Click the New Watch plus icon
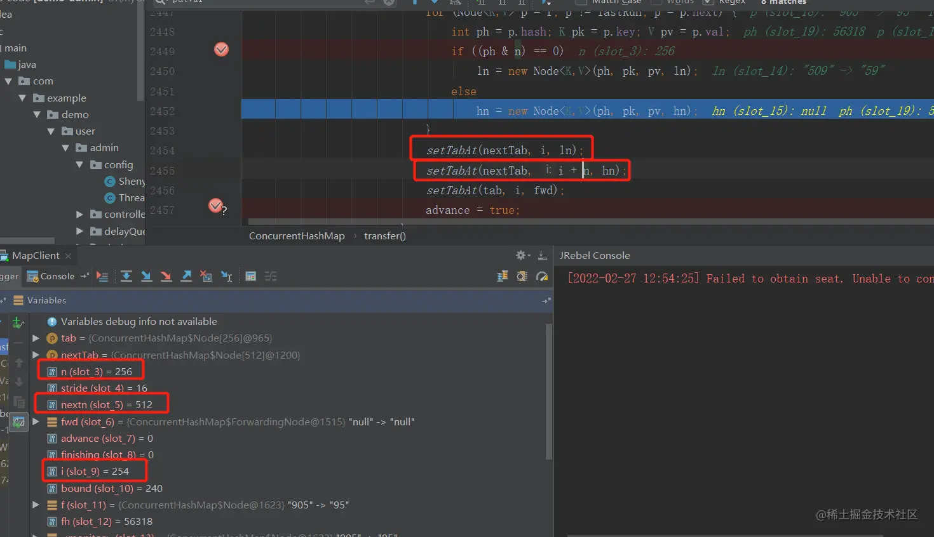 pos(18,323)
